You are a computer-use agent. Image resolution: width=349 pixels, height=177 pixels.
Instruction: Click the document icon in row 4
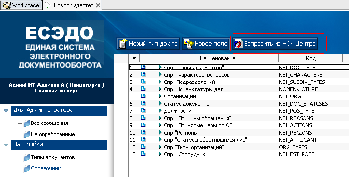point(143,89)
